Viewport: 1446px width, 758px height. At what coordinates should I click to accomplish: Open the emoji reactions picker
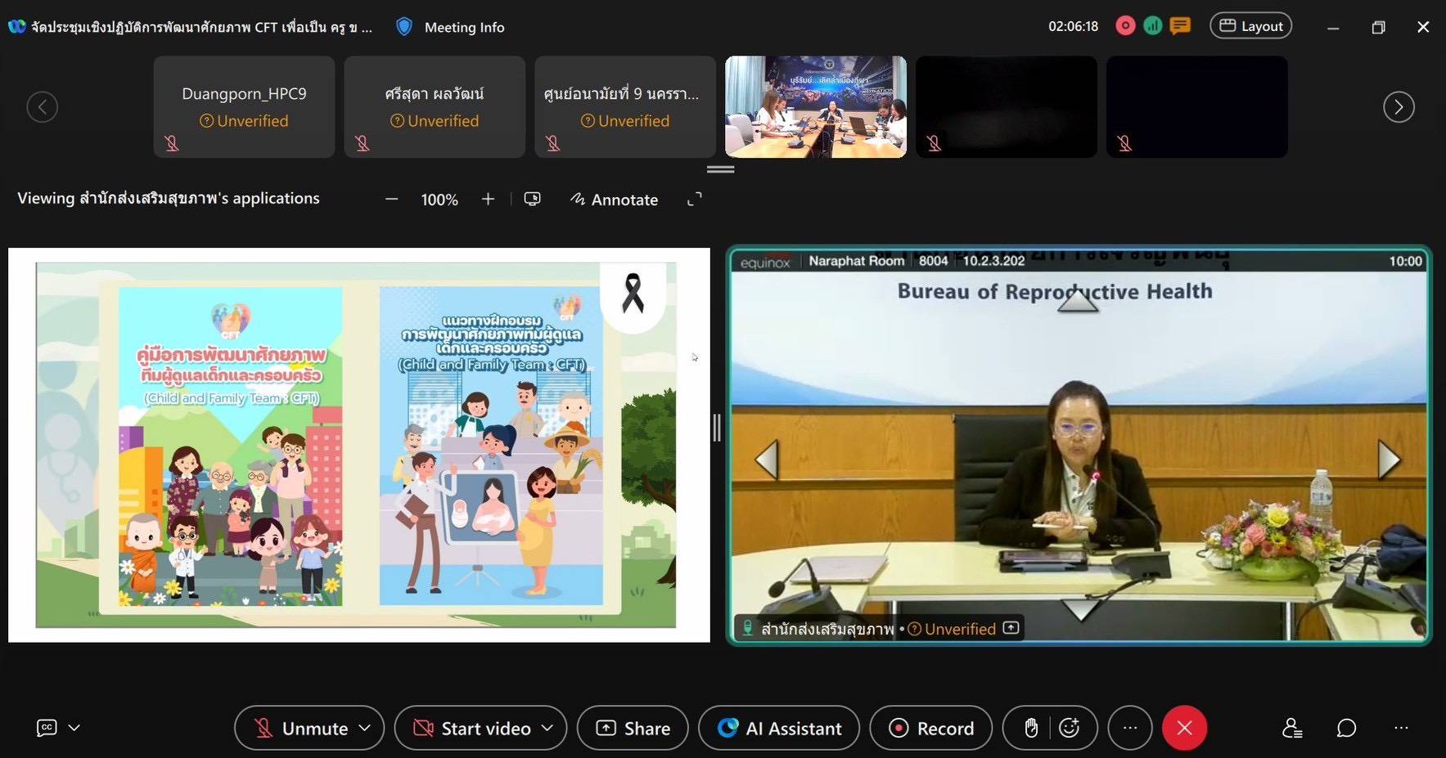tap(1069, 728)
